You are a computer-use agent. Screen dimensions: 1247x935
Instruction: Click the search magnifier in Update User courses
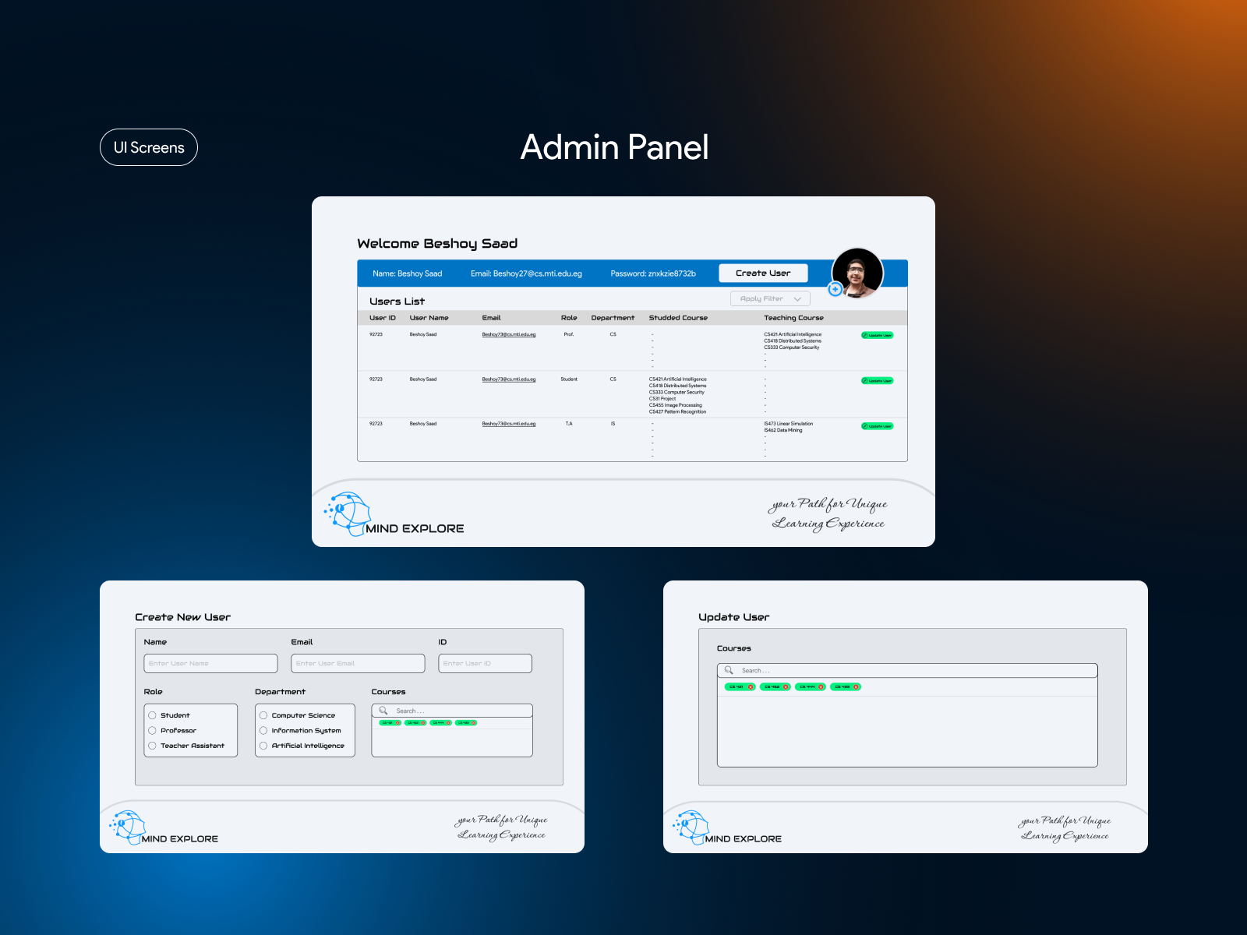(729, 670)
